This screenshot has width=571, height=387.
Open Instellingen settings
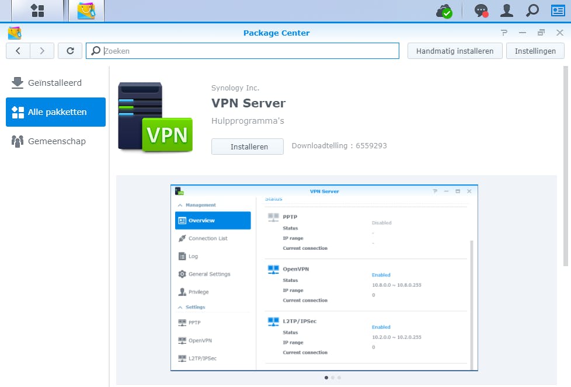(535, 51)
